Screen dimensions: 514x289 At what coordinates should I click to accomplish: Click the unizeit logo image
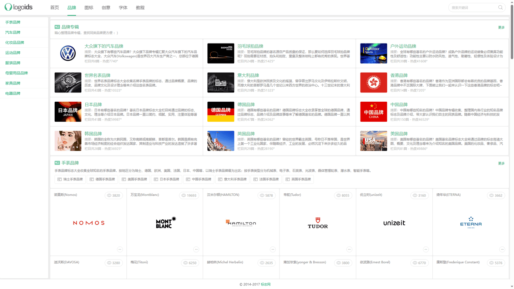[394, 223]
